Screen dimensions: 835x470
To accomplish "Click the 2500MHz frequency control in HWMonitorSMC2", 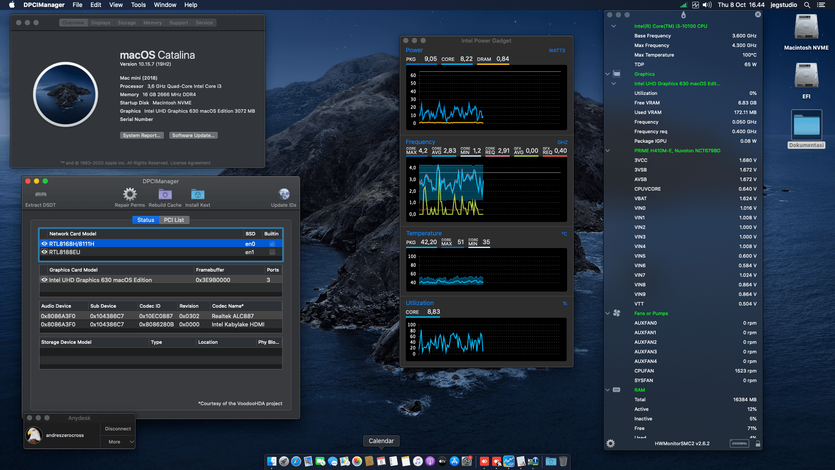I will point(739,443).
